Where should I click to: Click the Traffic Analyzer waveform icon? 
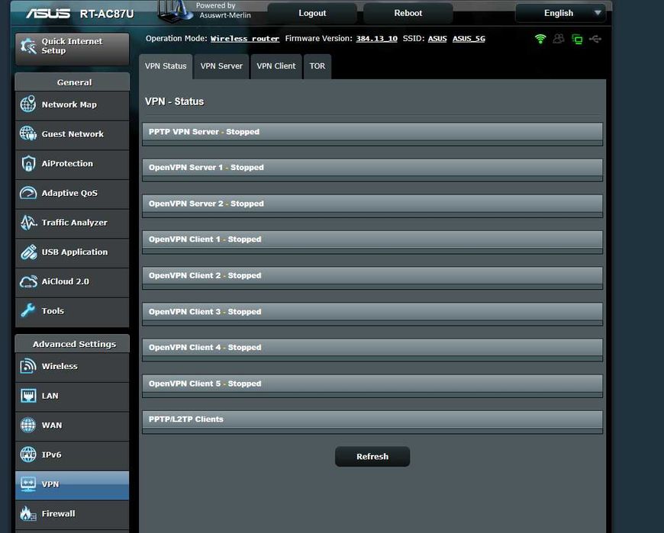pyautogui.click(x=28, y=223)
